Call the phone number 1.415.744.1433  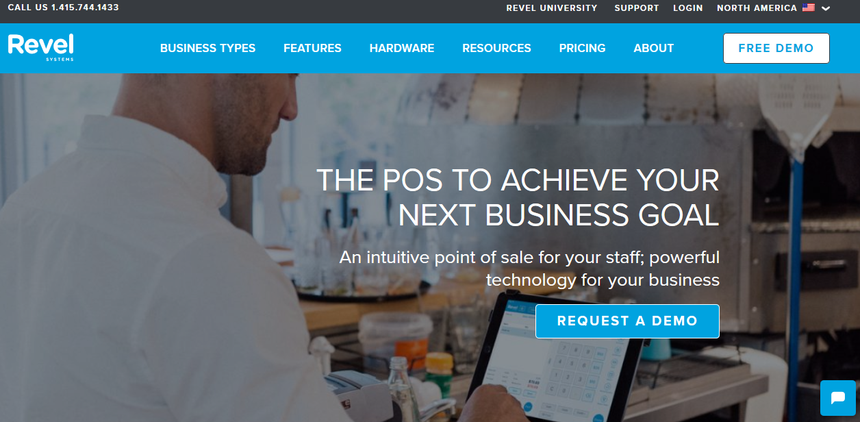[x=85, y=8]
